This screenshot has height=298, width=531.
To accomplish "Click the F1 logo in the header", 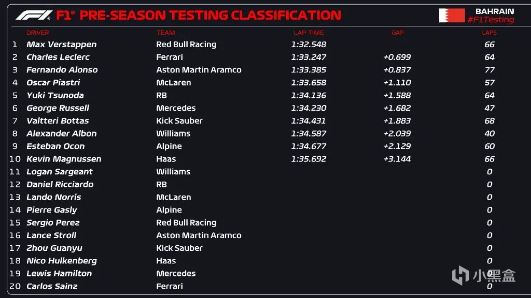I will pos(34,15).
